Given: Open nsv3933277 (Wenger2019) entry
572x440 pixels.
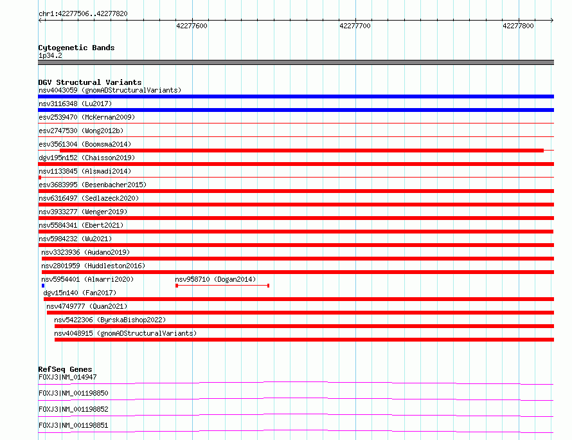Looking at the screenshot, I should (83, 212).
